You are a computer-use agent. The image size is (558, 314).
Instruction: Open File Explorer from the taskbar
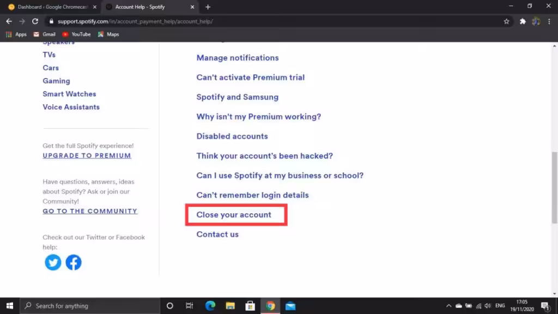[231, 306]
